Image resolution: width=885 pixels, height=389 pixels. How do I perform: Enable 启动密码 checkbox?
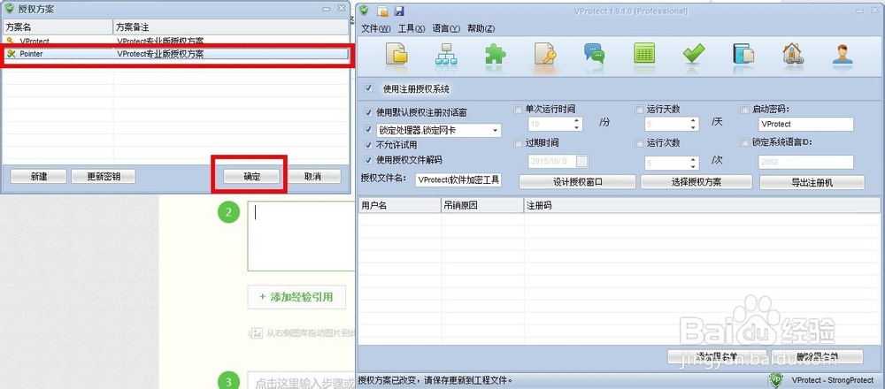click(744, 110)
